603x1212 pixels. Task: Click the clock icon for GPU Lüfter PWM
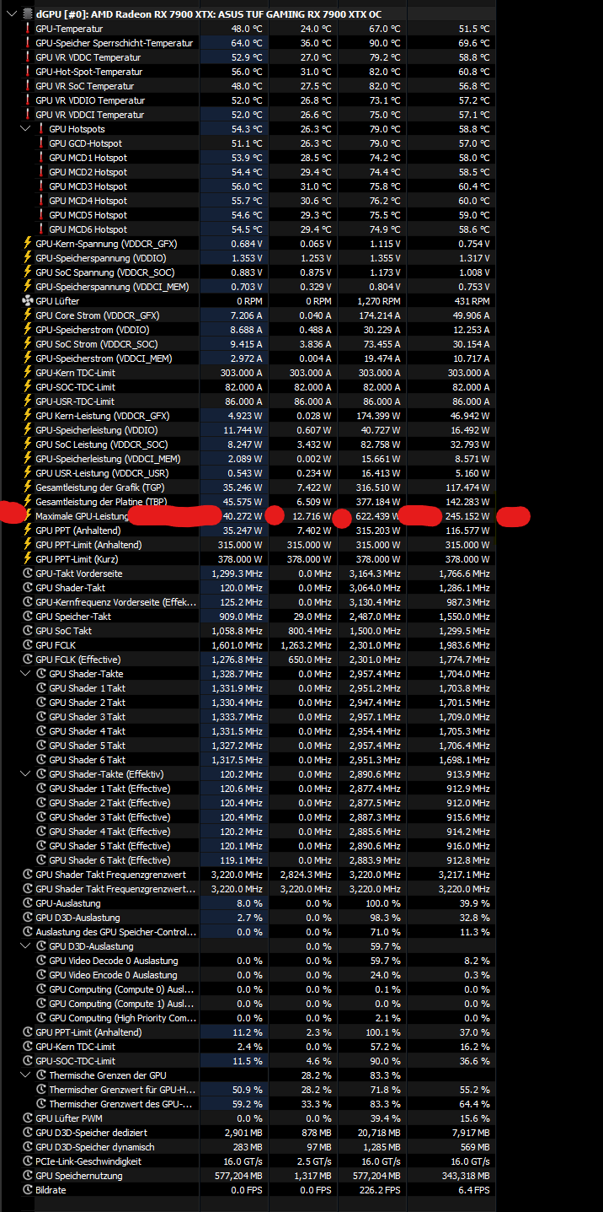pos(28,1118)
